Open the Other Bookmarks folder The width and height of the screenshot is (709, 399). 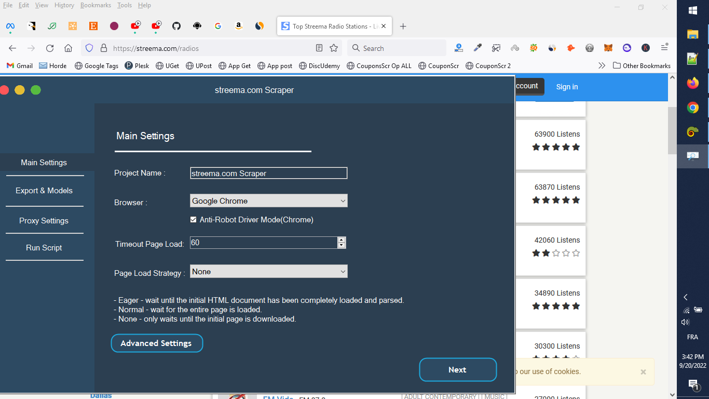642,65
